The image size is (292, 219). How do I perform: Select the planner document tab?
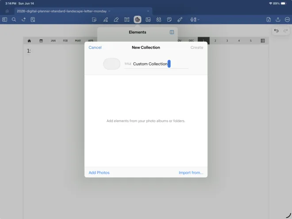click(83, 11)
